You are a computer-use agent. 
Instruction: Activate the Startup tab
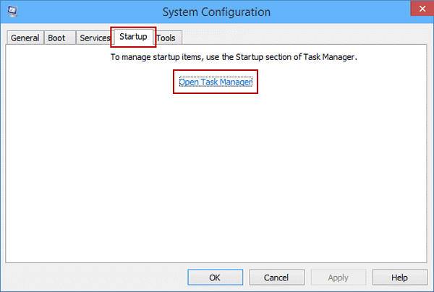coord(133,36)
